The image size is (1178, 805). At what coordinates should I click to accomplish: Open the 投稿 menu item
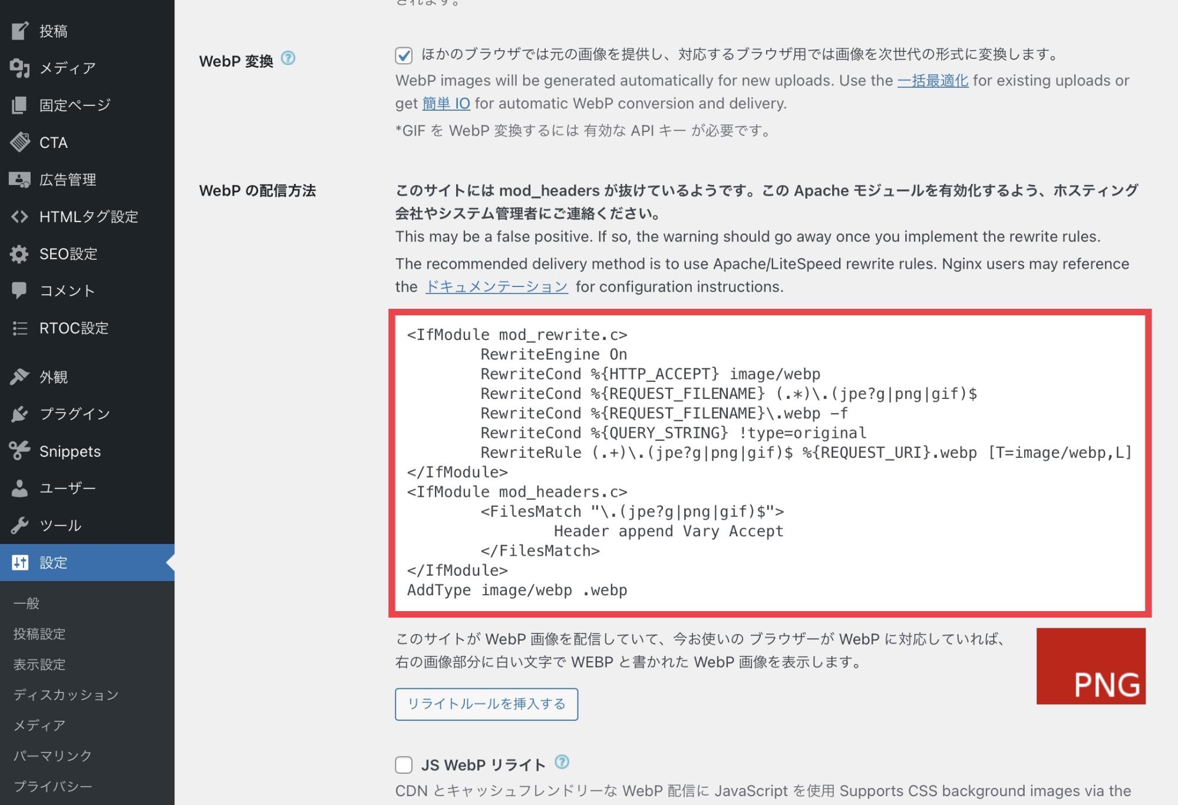tap(87, 31)
